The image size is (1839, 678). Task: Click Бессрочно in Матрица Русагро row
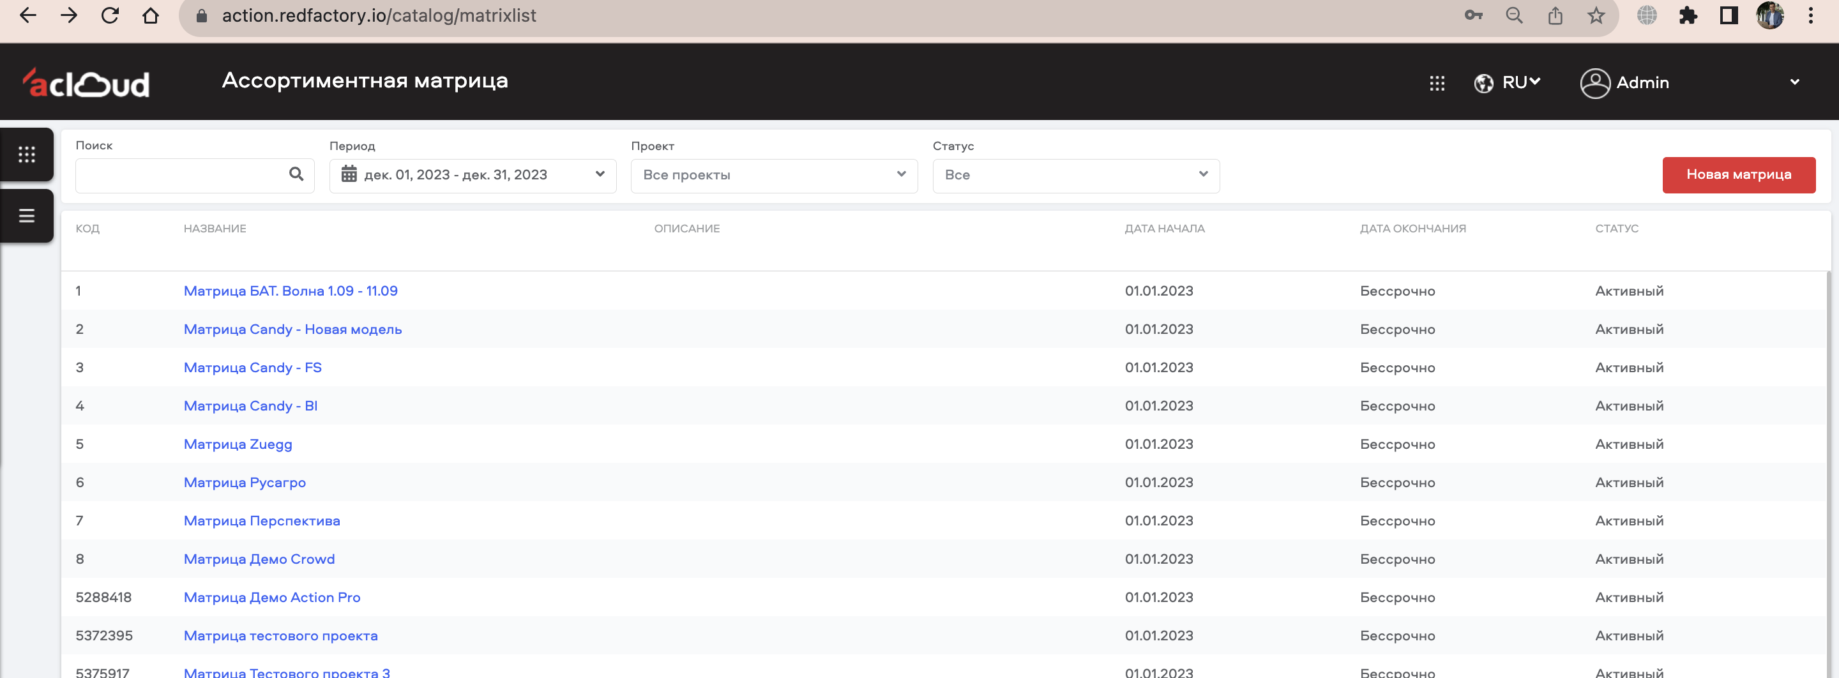pyautogui.click(x=1397, y=483)
